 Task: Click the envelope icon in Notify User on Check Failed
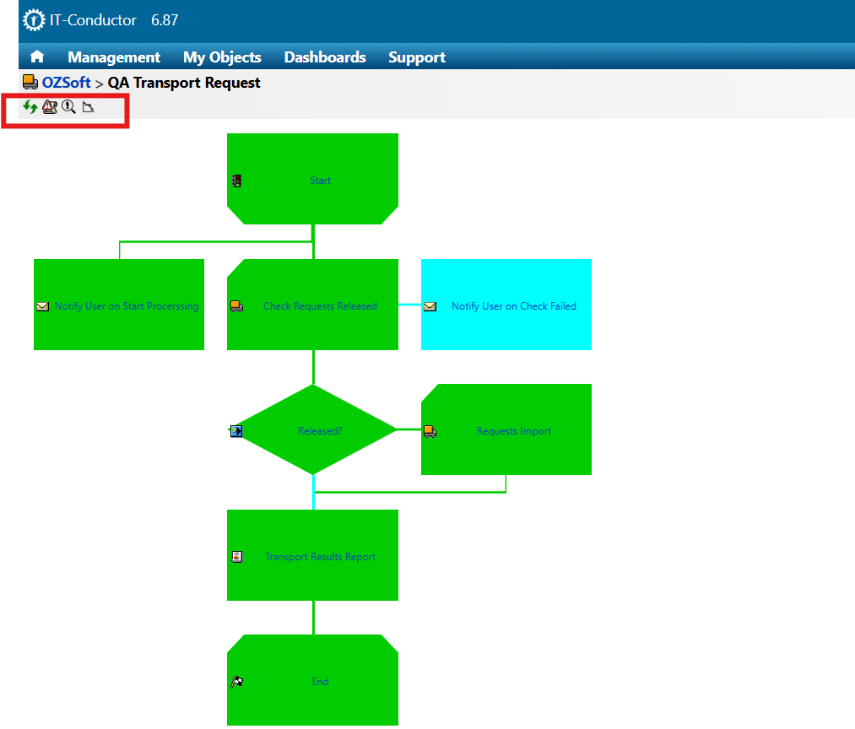point(430,306)
